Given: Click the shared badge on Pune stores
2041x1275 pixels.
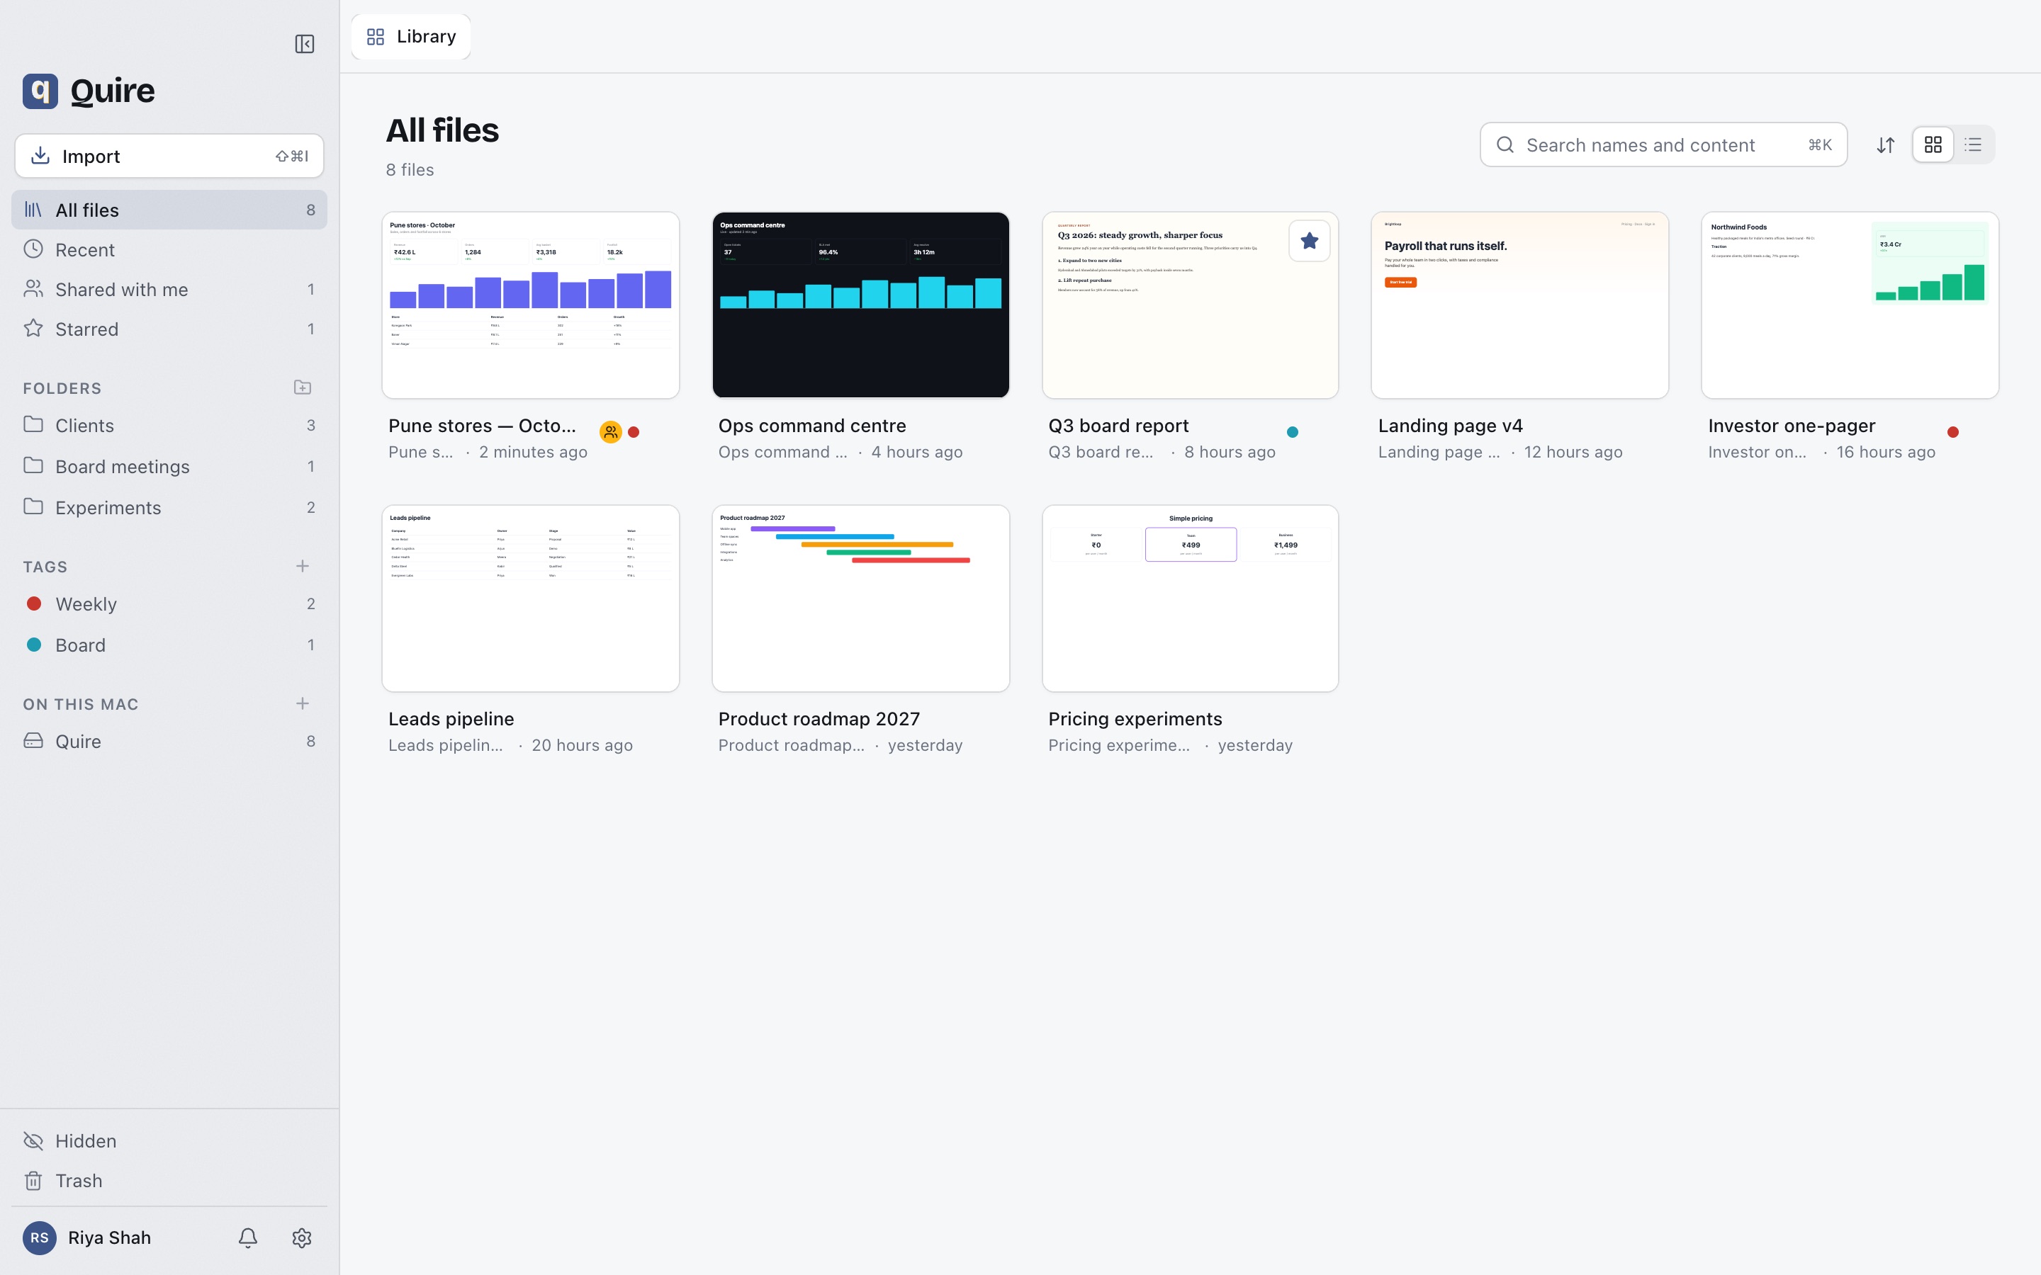Looking at the screenshot, I should click(611, 432).
